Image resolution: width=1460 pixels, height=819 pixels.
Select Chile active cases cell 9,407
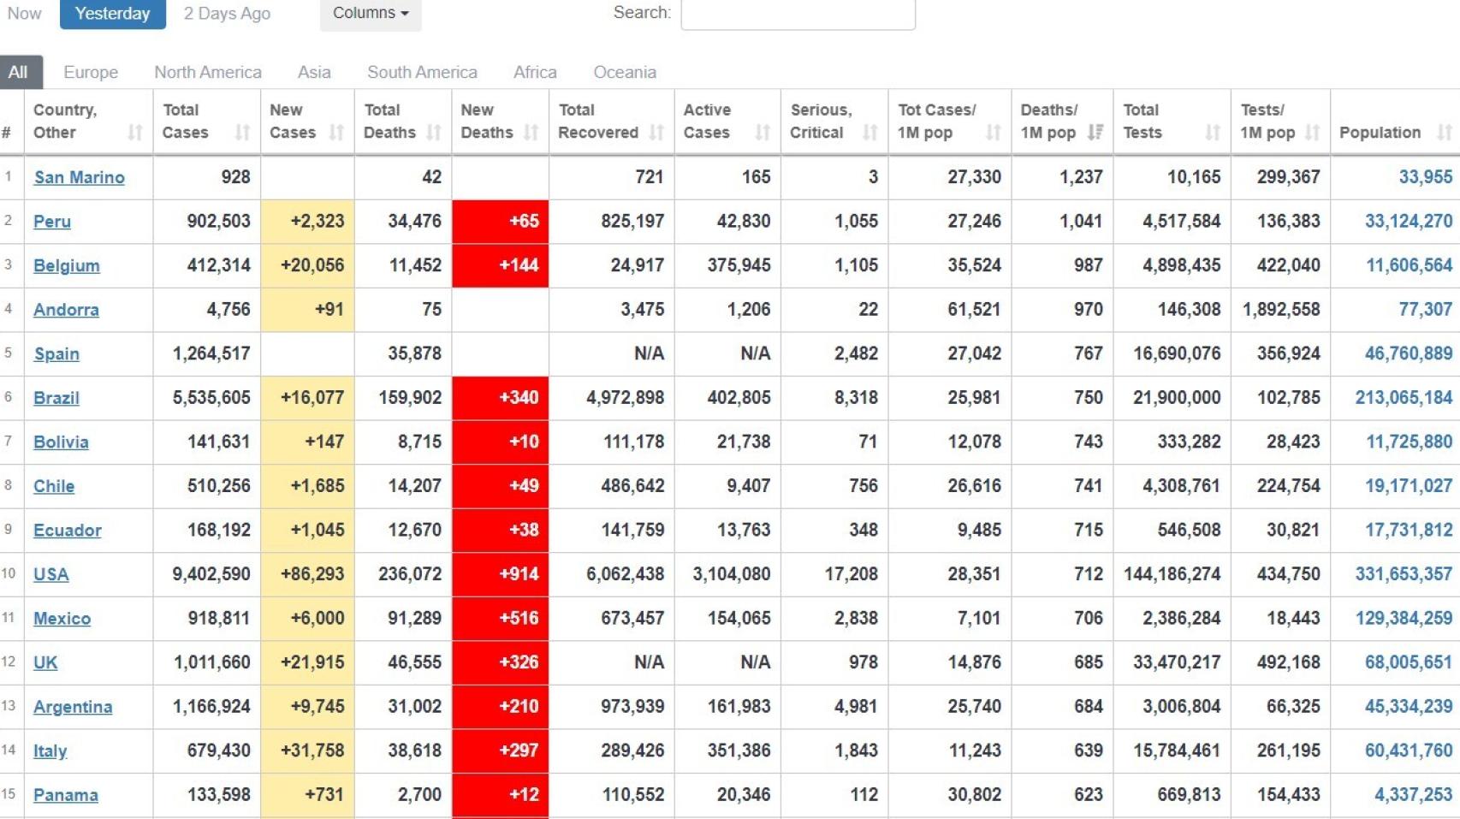(727, 486)
